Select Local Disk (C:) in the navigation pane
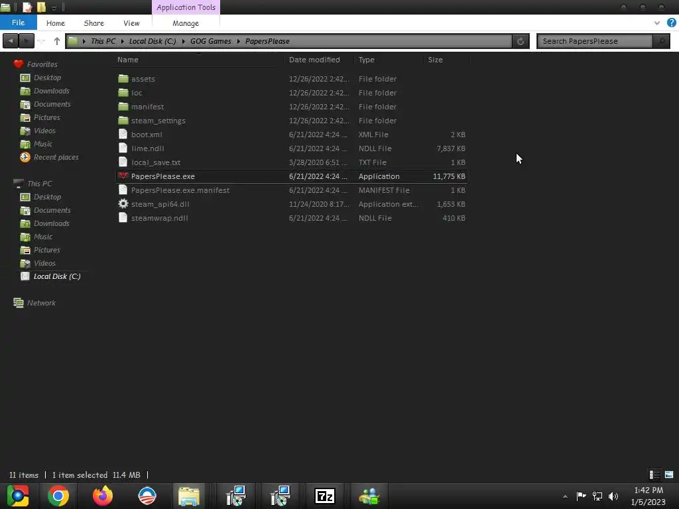 pyautogui.click(x=57, y=276)
